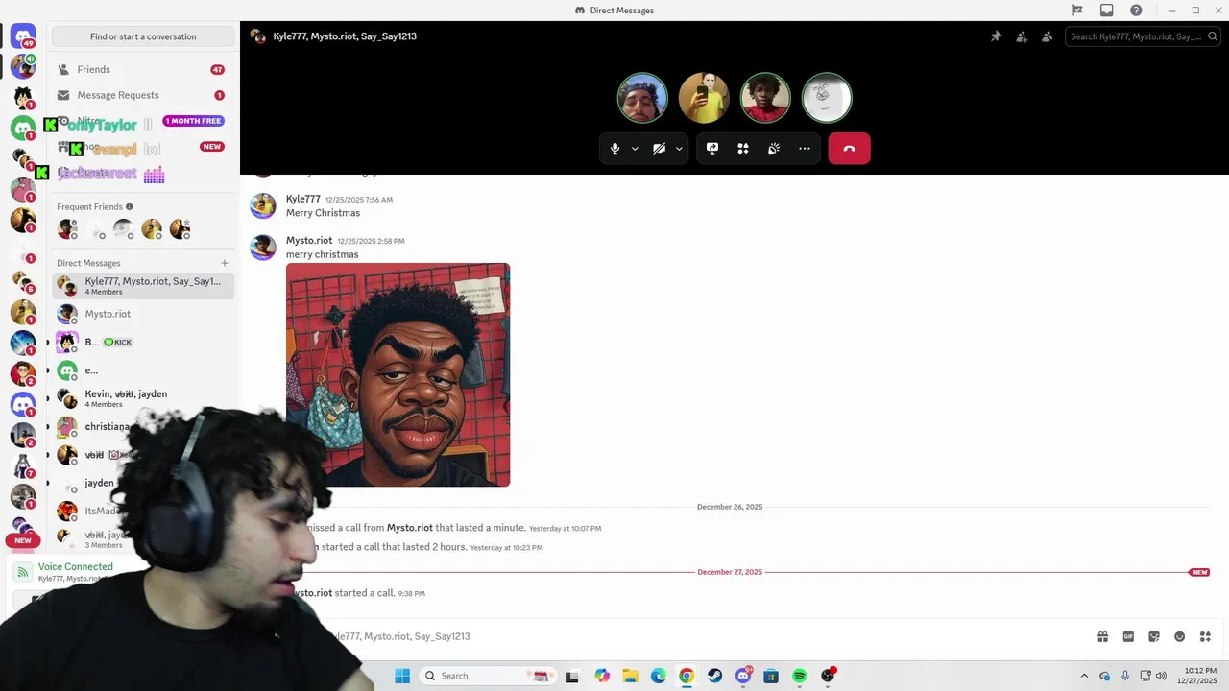
Task: Click the Discord home button
Action: point(23,36)
